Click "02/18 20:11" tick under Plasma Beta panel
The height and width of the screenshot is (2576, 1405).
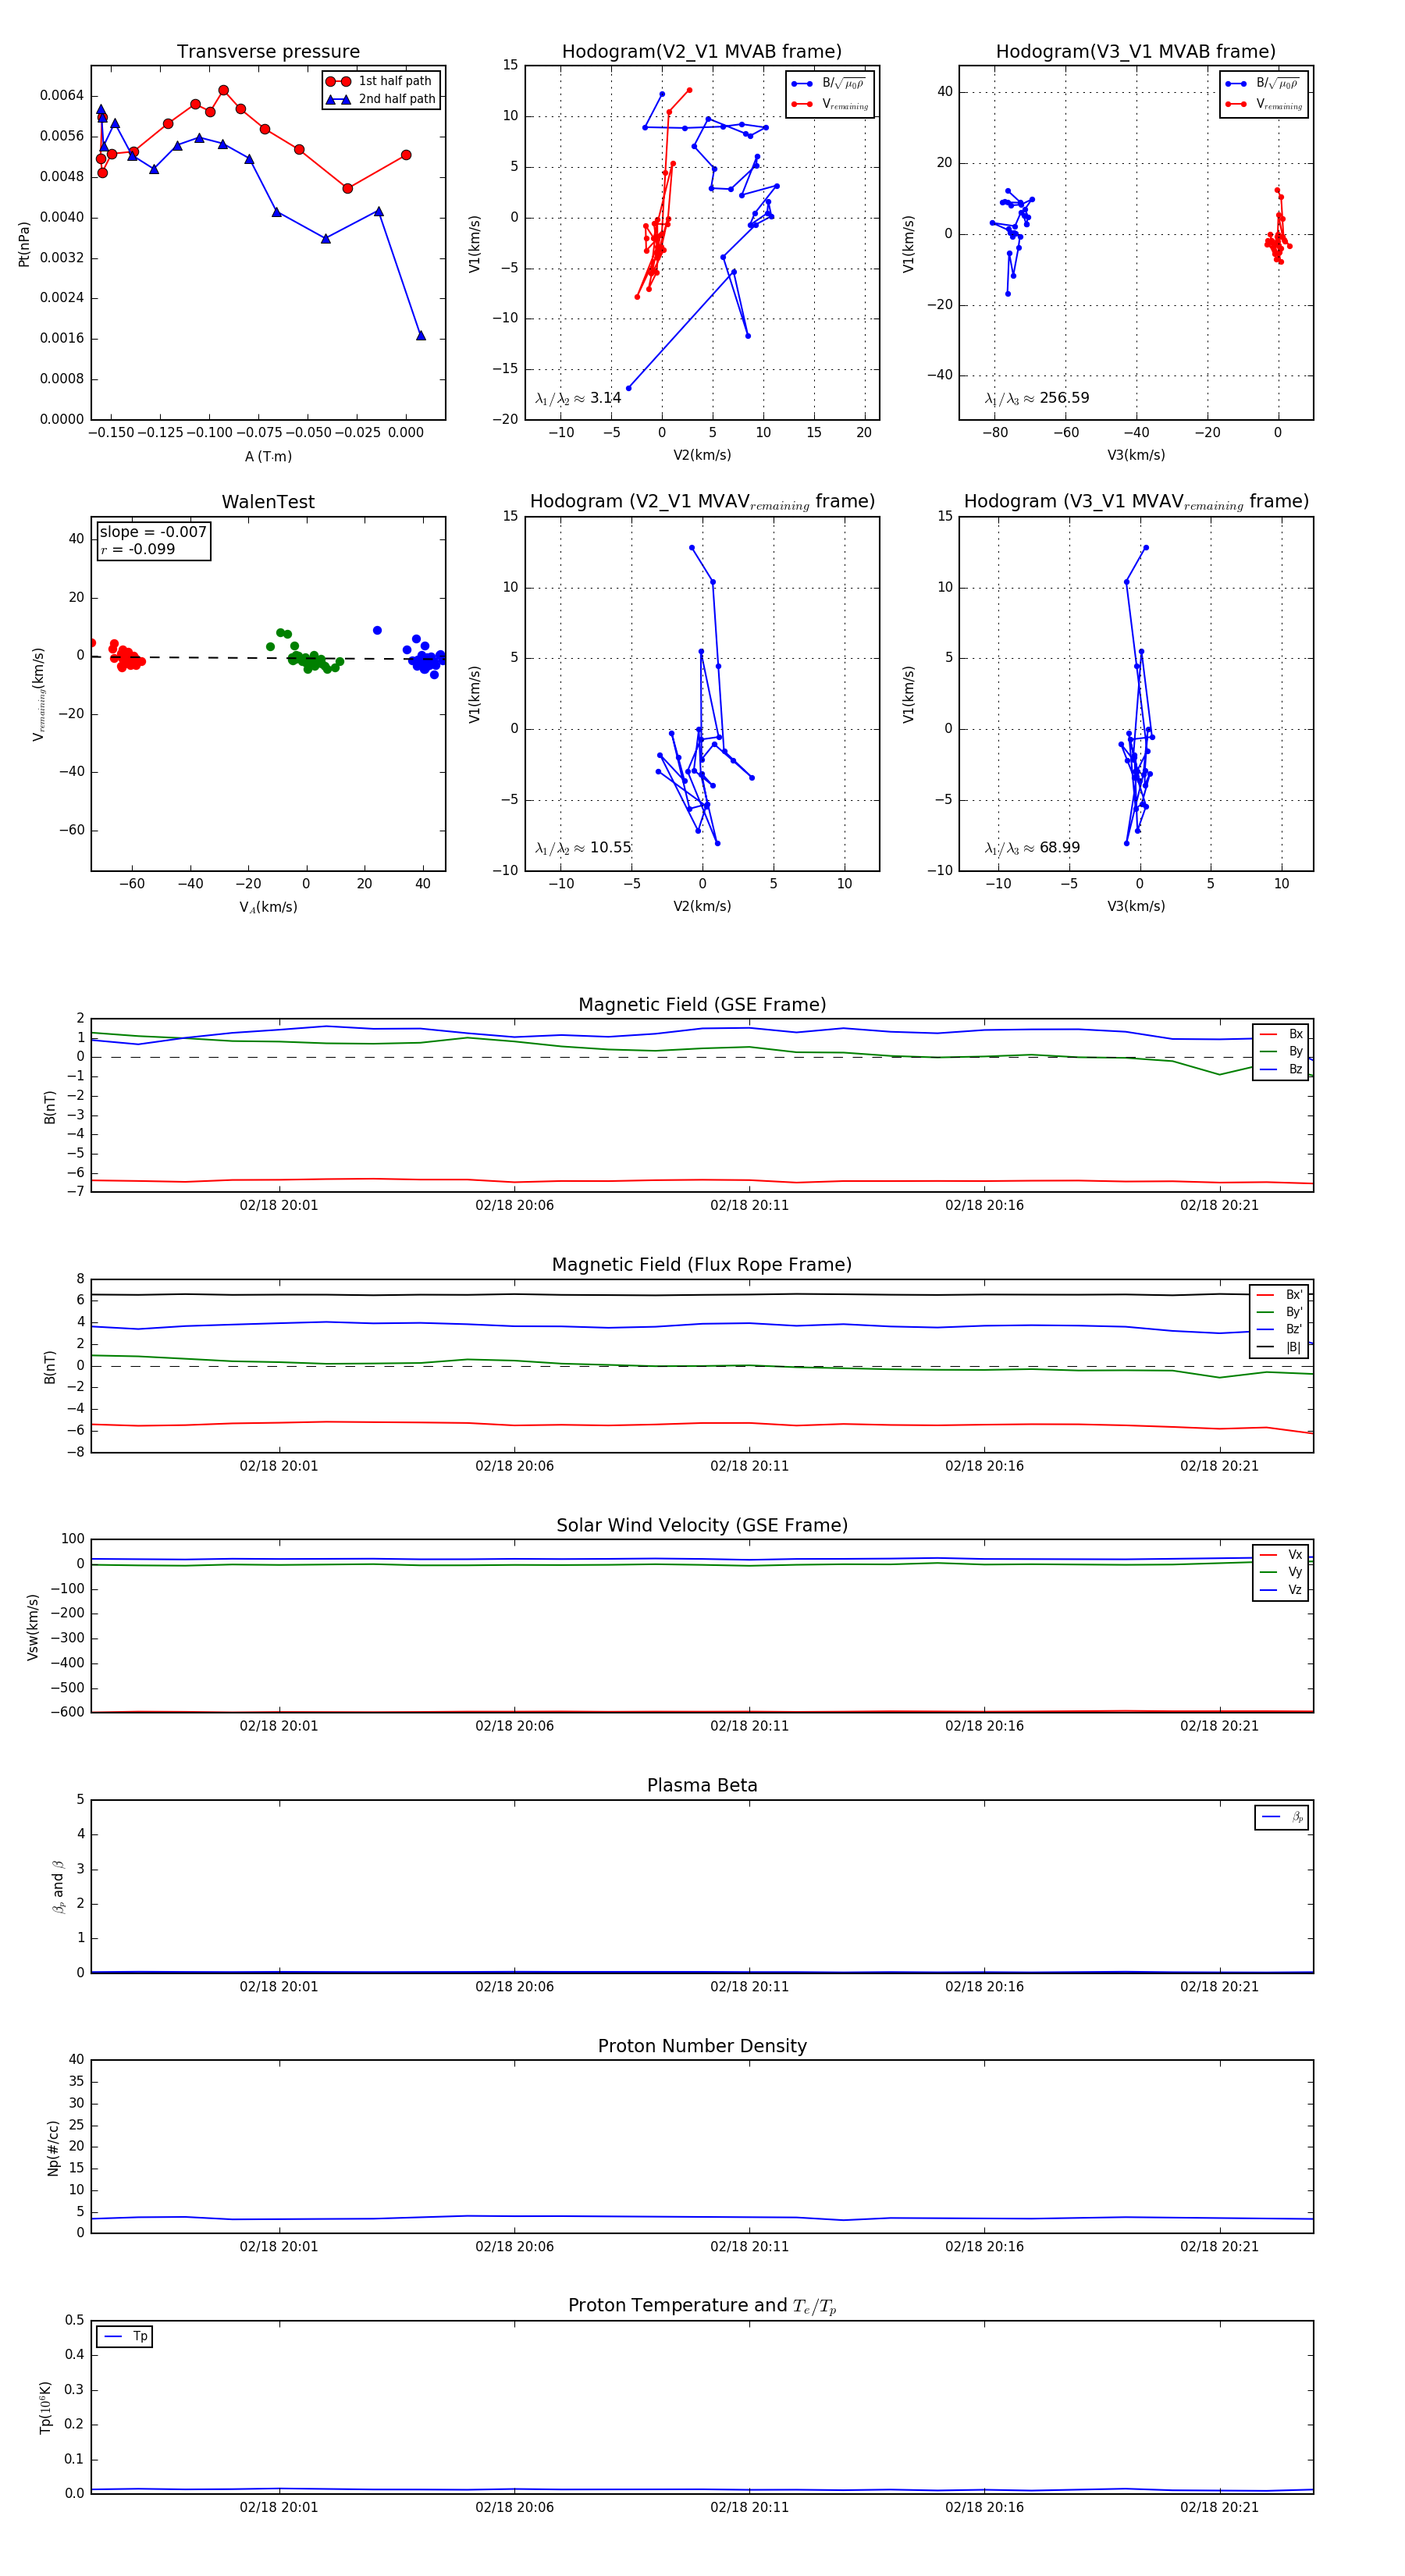[749, 1987]
